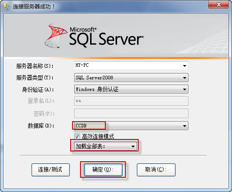Click the 服务器名称(S) label
This screenshot has width=232, height=192.
pos(35,66)
